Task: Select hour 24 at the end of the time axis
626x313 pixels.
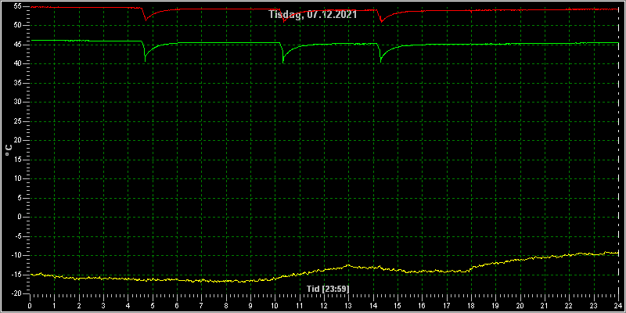Action: (617, 306)
